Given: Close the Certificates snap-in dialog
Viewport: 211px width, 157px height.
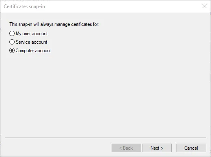Looking at the screenshot, I should 205,6.
